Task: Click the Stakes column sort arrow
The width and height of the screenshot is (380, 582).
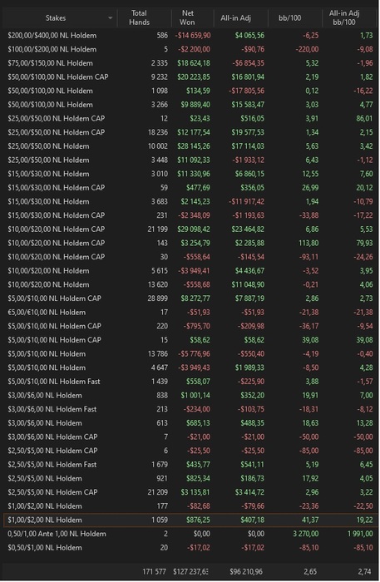Action: [110, 17]
